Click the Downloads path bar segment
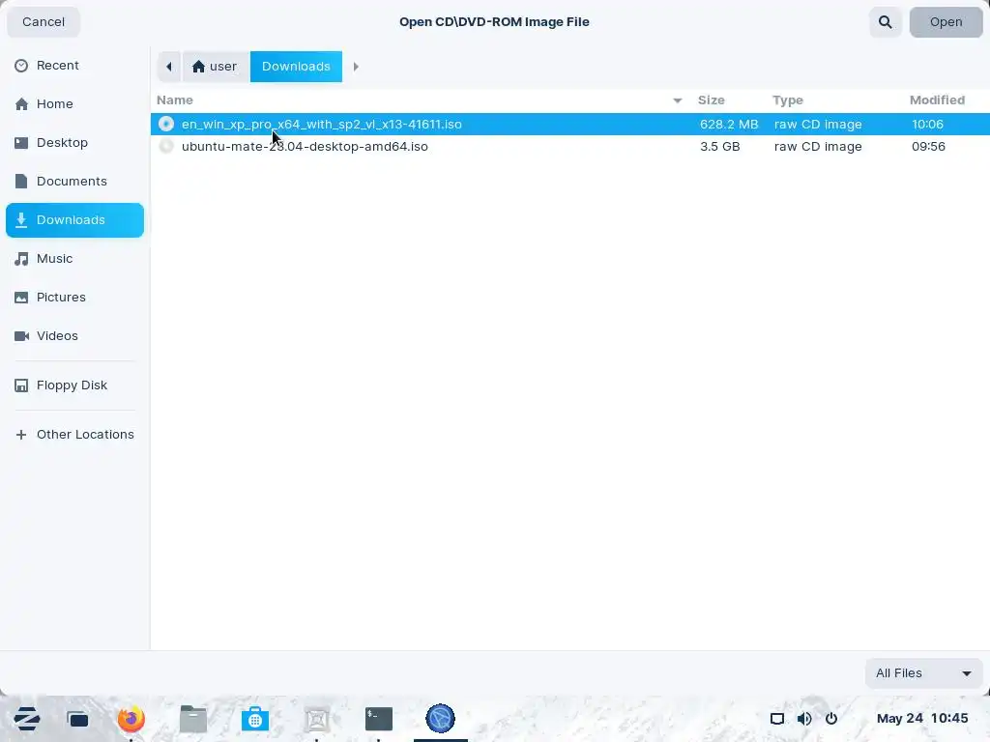The image size is (990, 742). (x=296, y=67)
